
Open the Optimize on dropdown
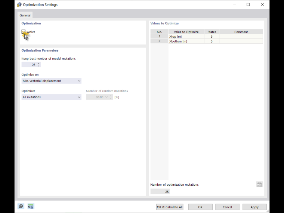pos(52,81)
